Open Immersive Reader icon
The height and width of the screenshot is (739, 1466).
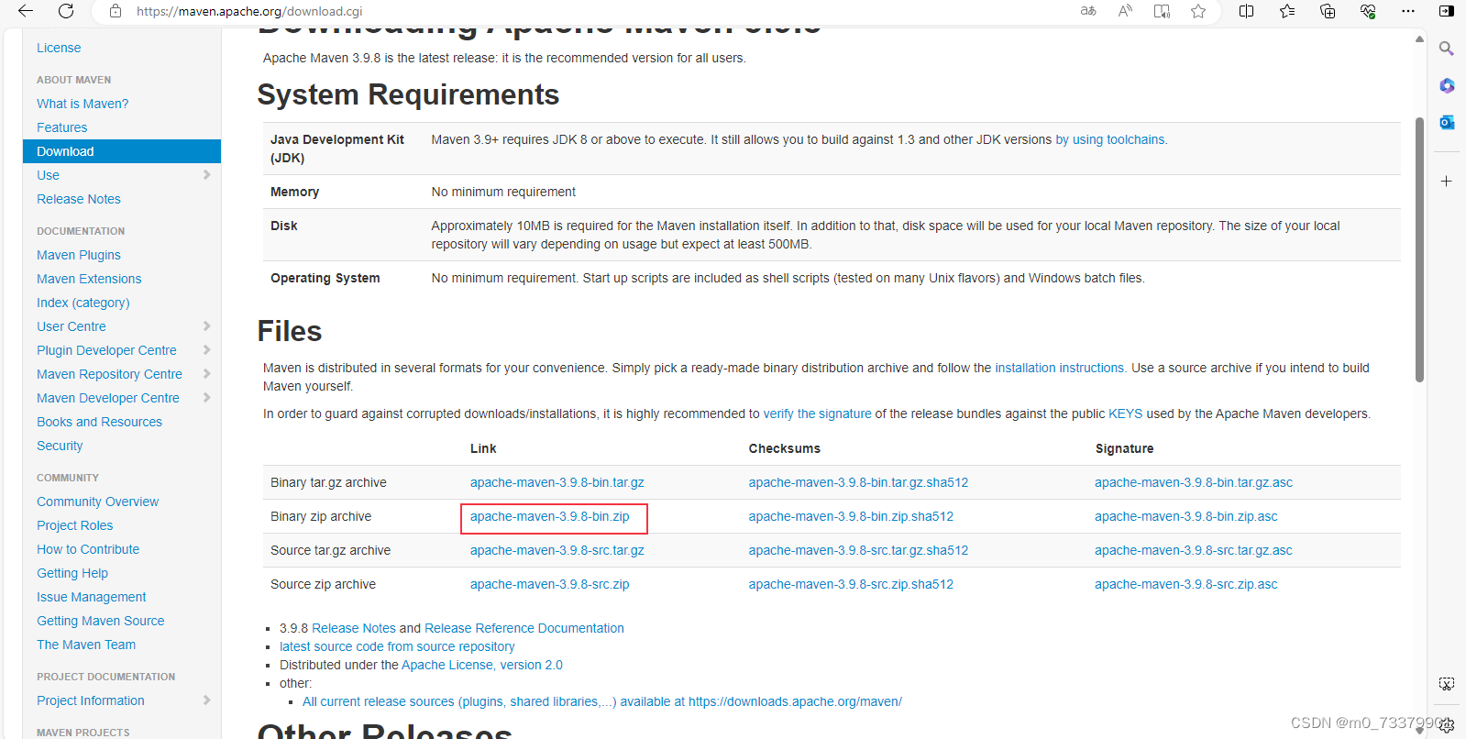click(1162, 11)
